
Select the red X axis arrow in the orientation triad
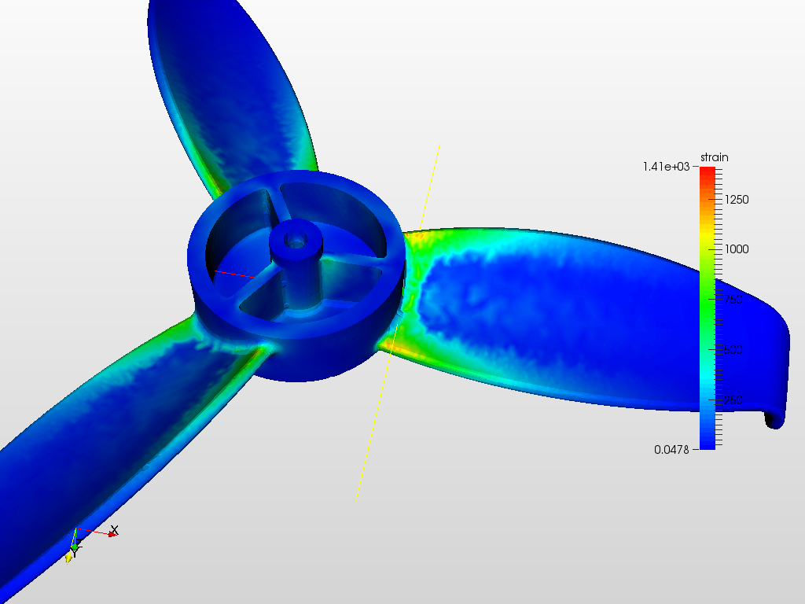pyautogui.click(x=111, y=533)
